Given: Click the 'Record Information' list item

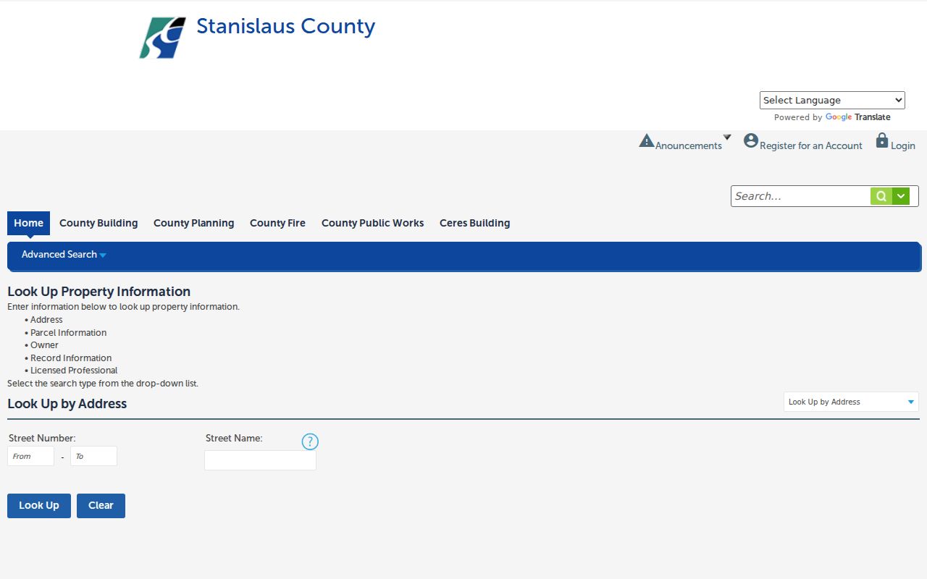Looking at the screenshot, I should [x=71, y=358].
